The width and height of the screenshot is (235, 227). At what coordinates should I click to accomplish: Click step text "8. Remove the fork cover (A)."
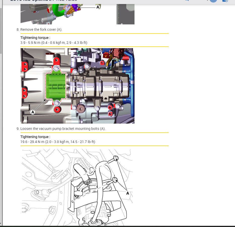tap(39, 30)
